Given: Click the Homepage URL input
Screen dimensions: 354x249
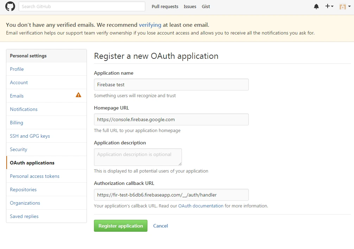Looking at the screenshot, I should coord(171,119).
